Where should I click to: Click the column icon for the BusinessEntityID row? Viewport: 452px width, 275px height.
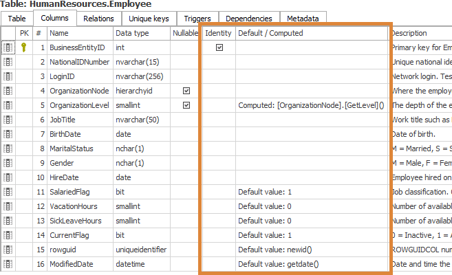pyautogui.click(x=8, y=47)
